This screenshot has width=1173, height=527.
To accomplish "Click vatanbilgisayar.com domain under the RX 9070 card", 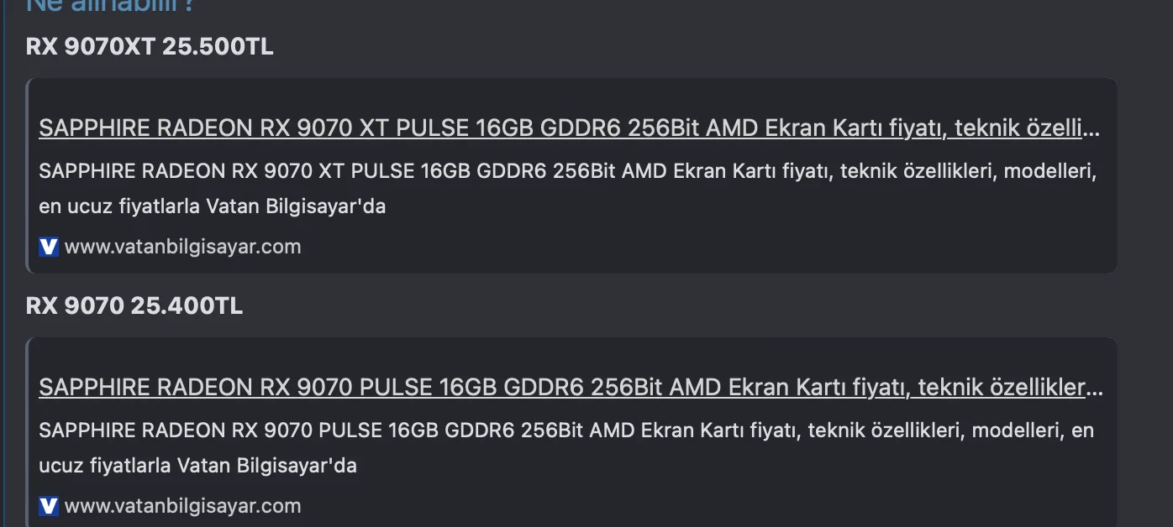I will pos(182,506).
